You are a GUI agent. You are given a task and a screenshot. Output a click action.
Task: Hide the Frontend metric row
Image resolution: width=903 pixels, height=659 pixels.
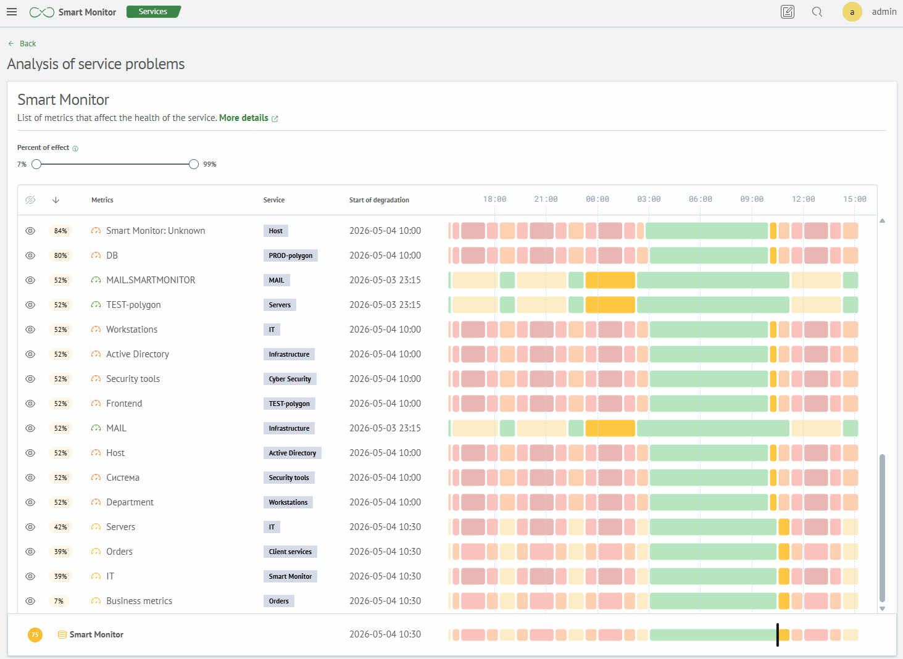coord(30,404)
